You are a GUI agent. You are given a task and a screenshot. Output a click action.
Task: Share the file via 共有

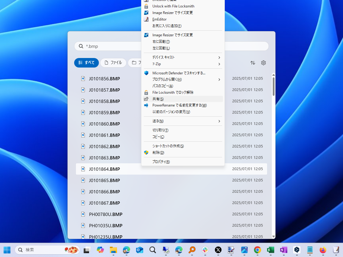158,99
